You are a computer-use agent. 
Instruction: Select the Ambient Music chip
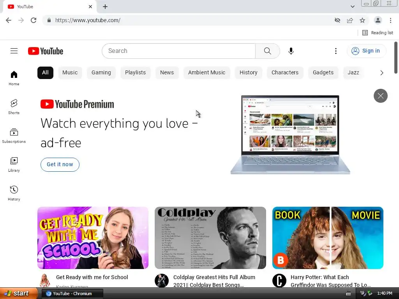tap(207, 73)
